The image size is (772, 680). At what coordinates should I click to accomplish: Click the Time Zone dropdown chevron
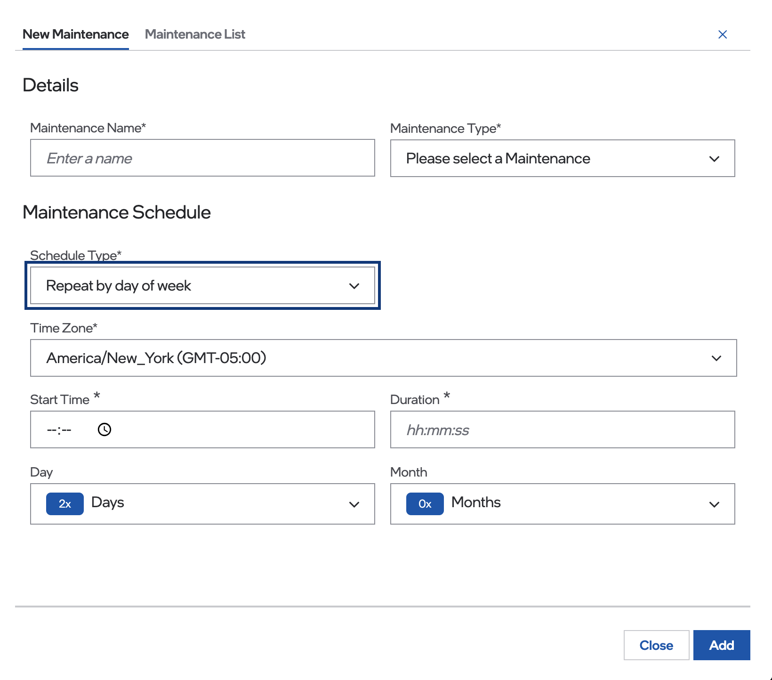click(x=716, y=358)
